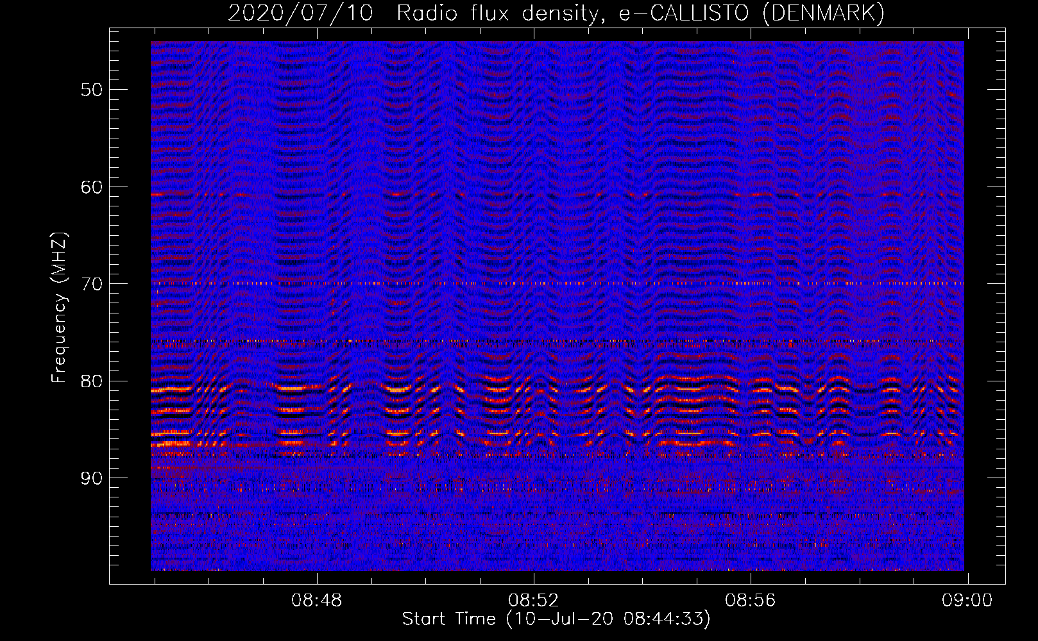Click the 90 frequency tick label
This screenshot has width=1038, height=641.
tap(92, 478)
